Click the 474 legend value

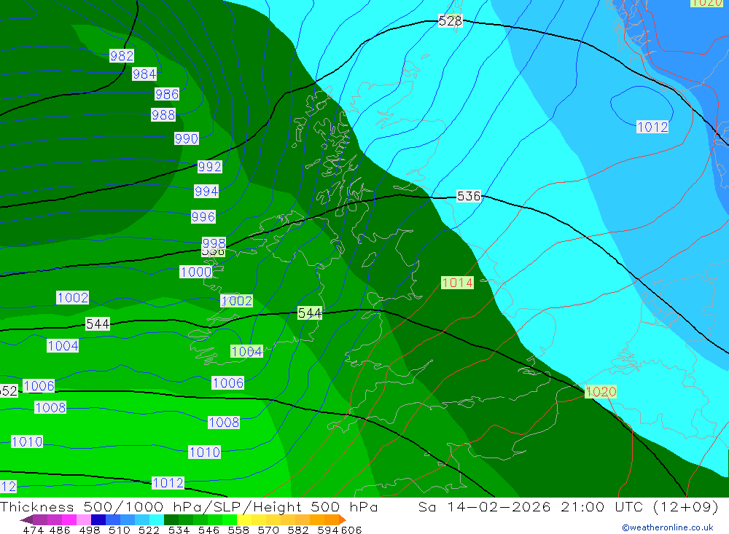click(x=33, y=530)
